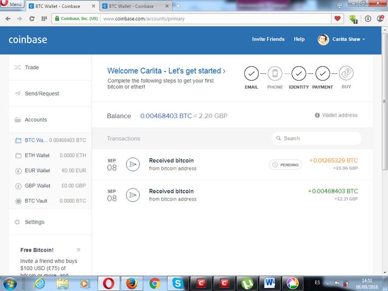
Task: Switch to the second BTC Wallet browser tab
Action: [x=136, y=6]
